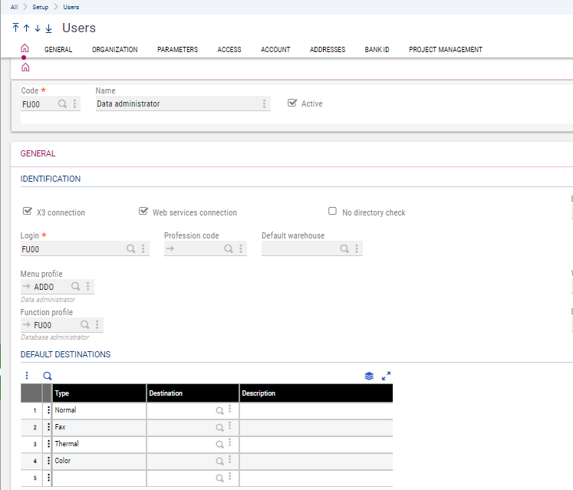
Task: Click the search icon above destinations grid
Action: coord(47,376)
